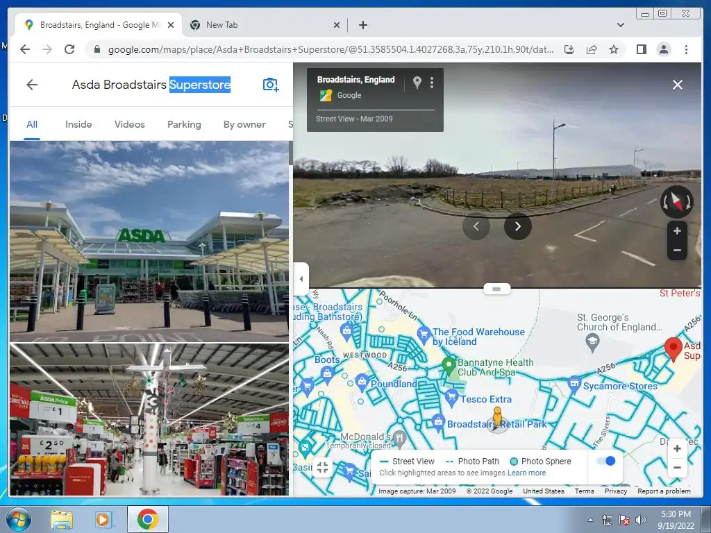
Task: Click Poundland shopping pin
Action: (361, 382)
